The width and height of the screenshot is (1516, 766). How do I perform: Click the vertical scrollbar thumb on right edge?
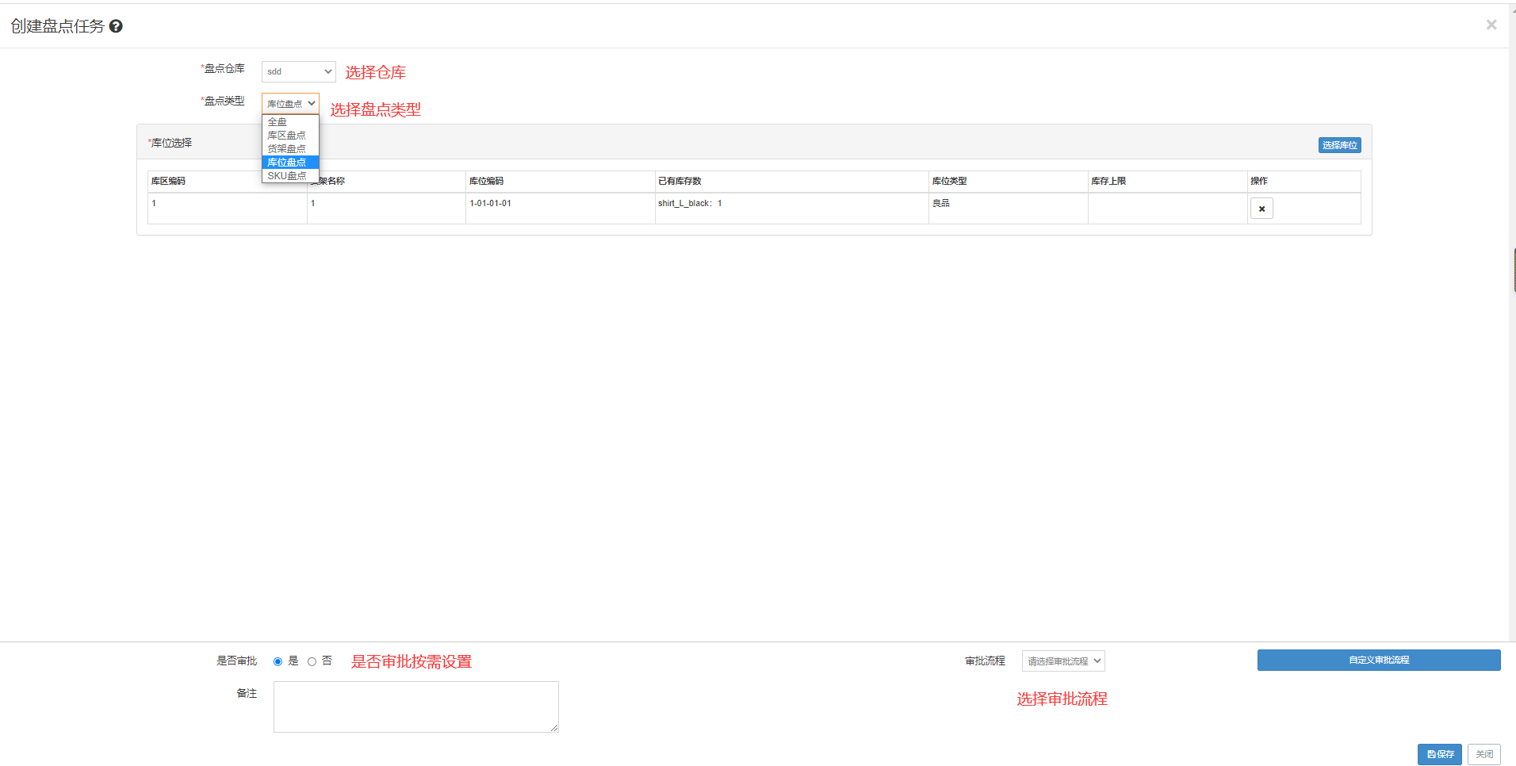point(1514,270)
